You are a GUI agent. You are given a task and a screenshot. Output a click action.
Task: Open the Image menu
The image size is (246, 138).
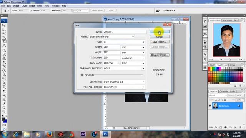click(16, 6)
